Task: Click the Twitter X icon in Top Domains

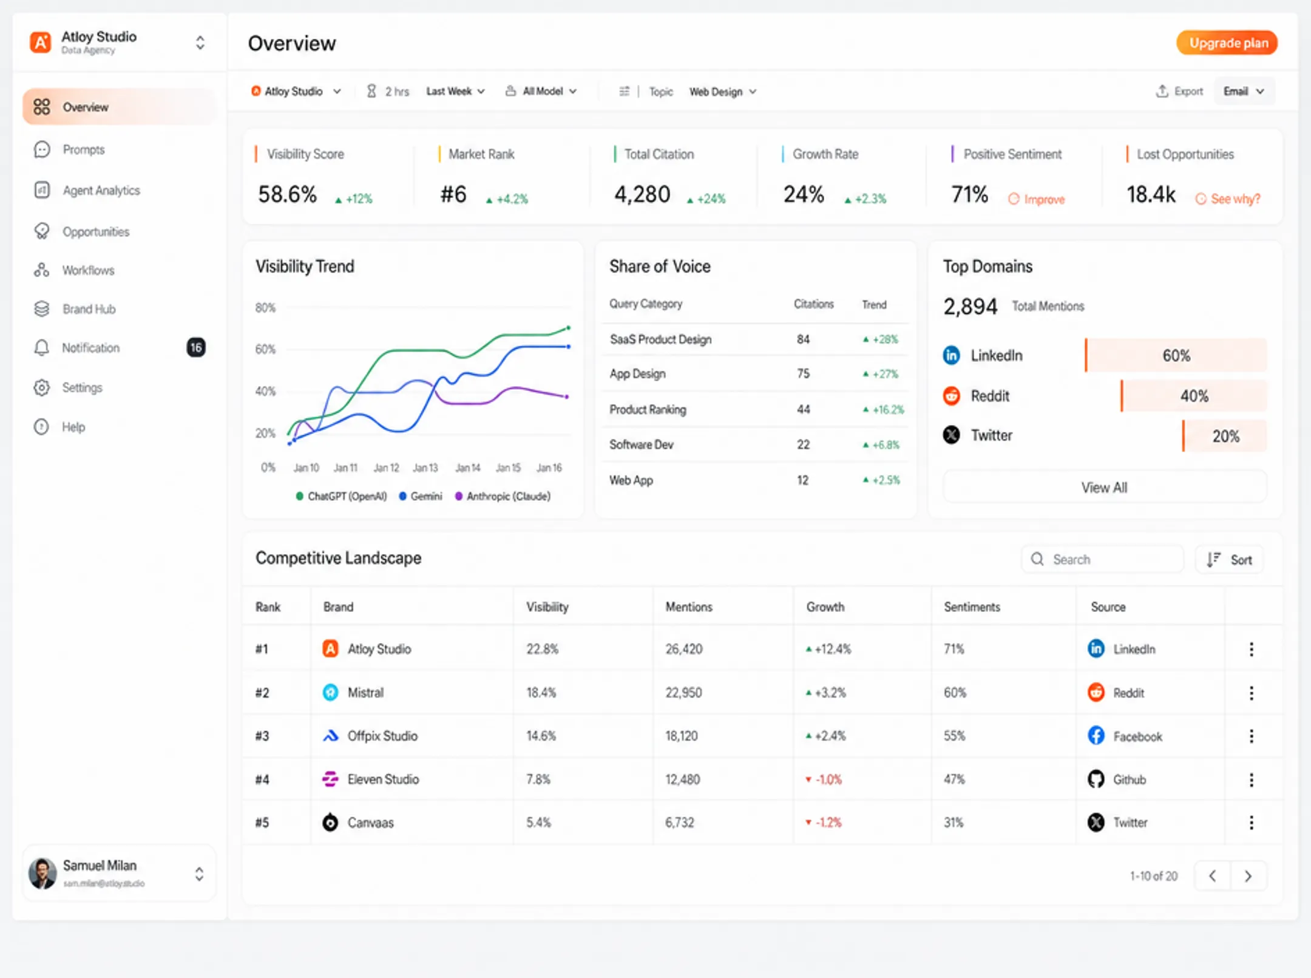Action: (952, 435)
